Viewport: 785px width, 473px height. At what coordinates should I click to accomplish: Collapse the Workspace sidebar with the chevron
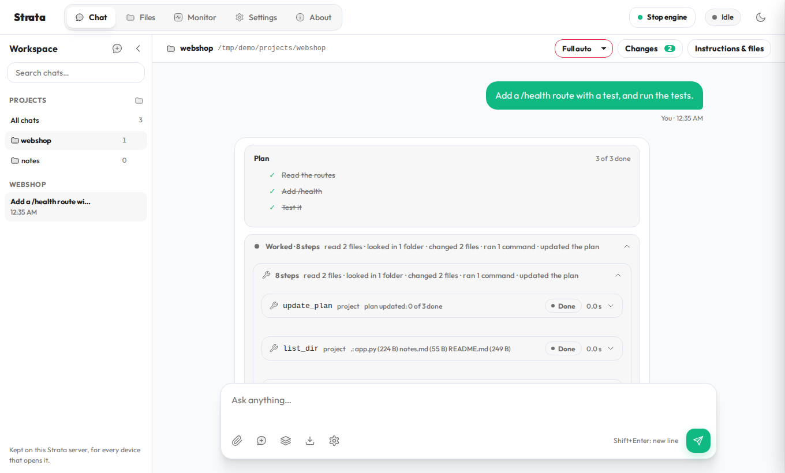pos(138,48)
